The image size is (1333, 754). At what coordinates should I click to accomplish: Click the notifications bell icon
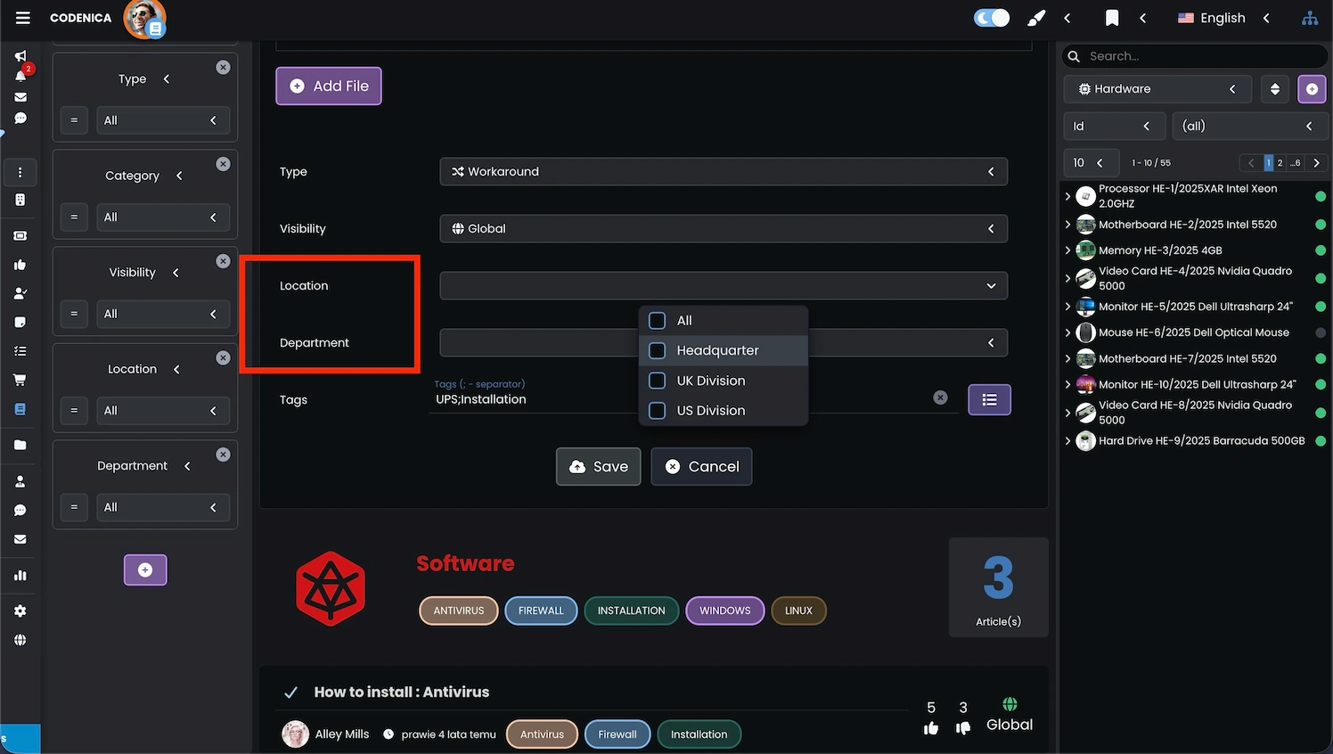tap(20, 77)
